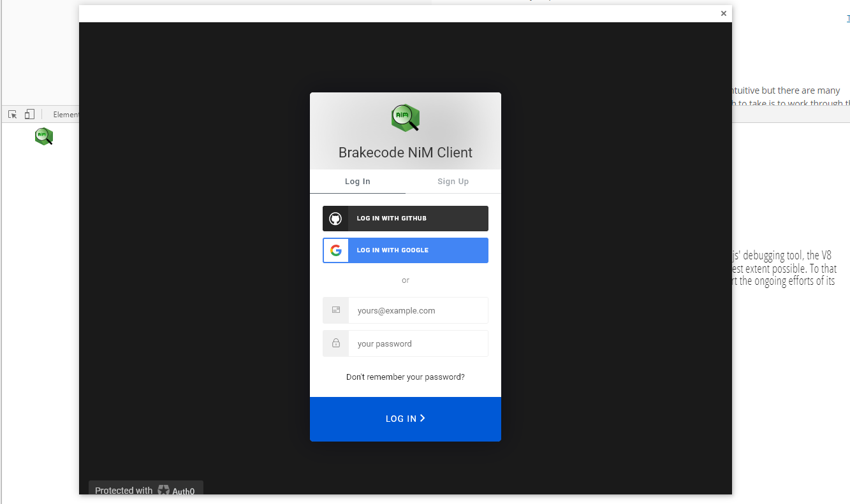Click the NiM logo in login dialog header
Viewport: 850px width, 504px height.
[x=406, y=118]
